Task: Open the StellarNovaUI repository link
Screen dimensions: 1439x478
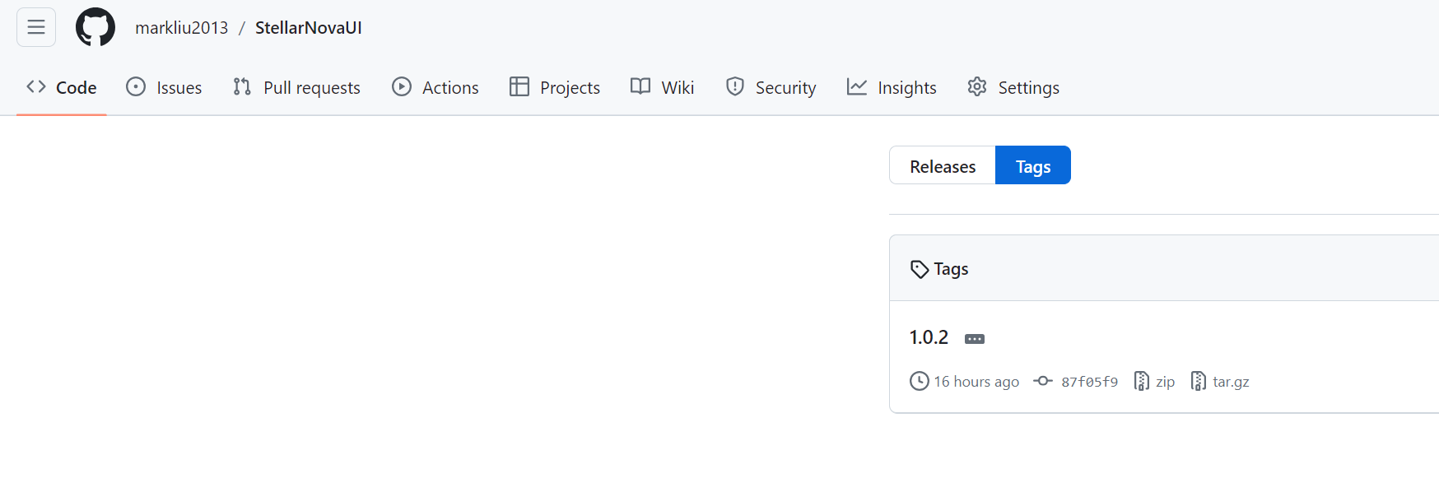Action: 308,28
